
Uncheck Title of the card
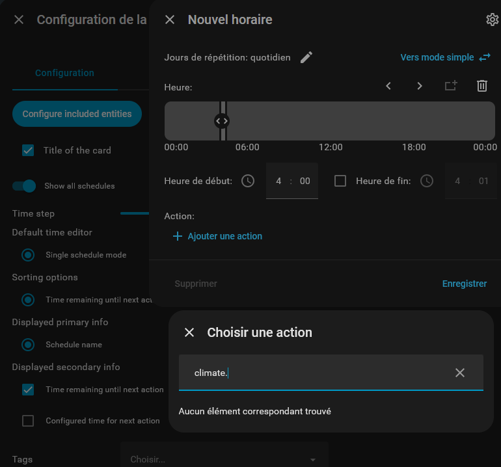tap(28, 150)
